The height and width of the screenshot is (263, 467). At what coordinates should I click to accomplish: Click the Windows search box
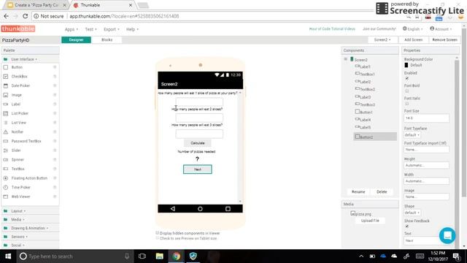(x=75, y=256)
